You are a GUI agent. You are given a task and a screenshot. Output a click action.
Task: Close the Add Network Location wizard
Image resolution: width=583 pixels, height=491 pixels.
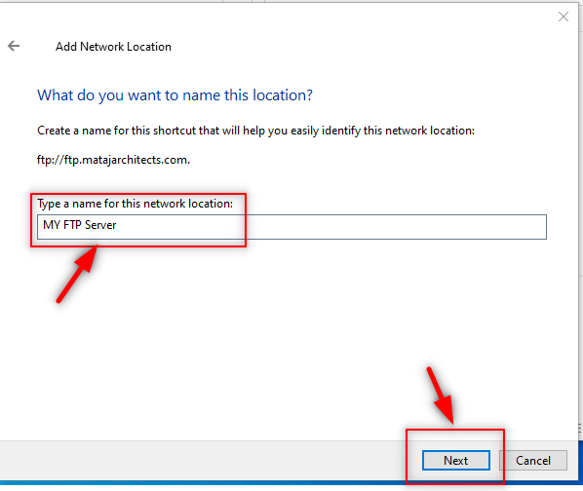pyautogui.click(x=563, y=17)
